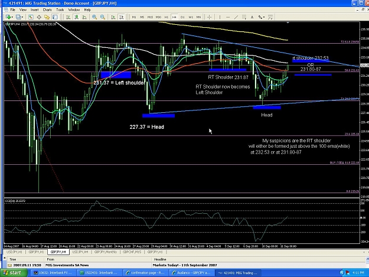Open the Help menu

87,10
